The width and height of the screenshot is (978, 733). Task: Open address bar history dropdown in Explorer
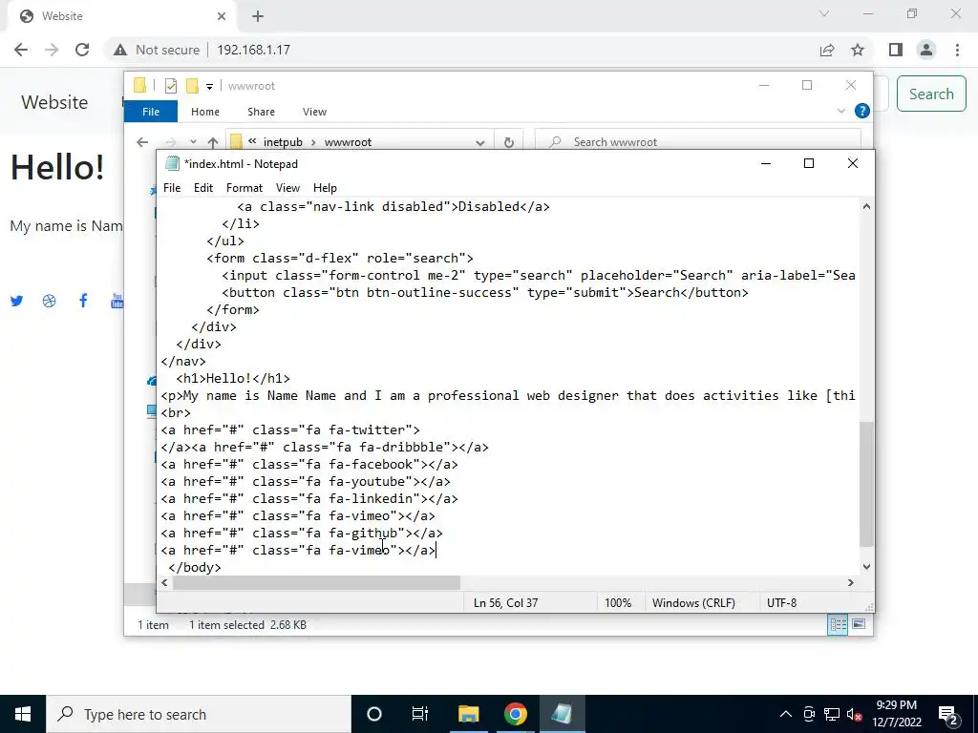pos(479,143)
